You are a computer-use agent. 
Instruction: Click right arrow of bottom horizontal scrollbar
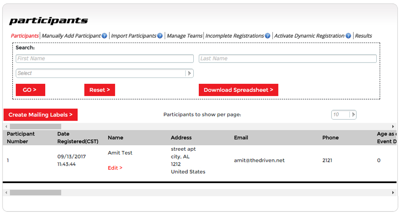pyautogui.click(x=393, y=193)
